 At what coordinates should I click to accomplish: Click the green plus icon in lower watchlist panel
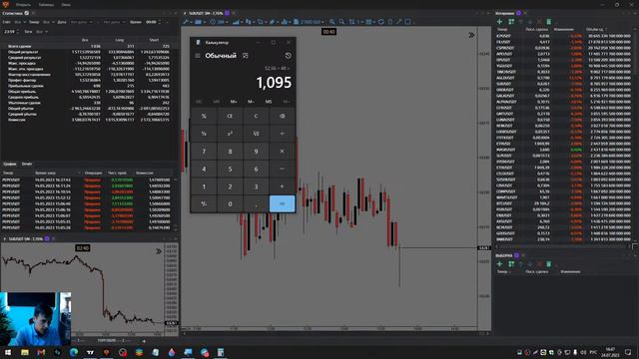[500, 264]
